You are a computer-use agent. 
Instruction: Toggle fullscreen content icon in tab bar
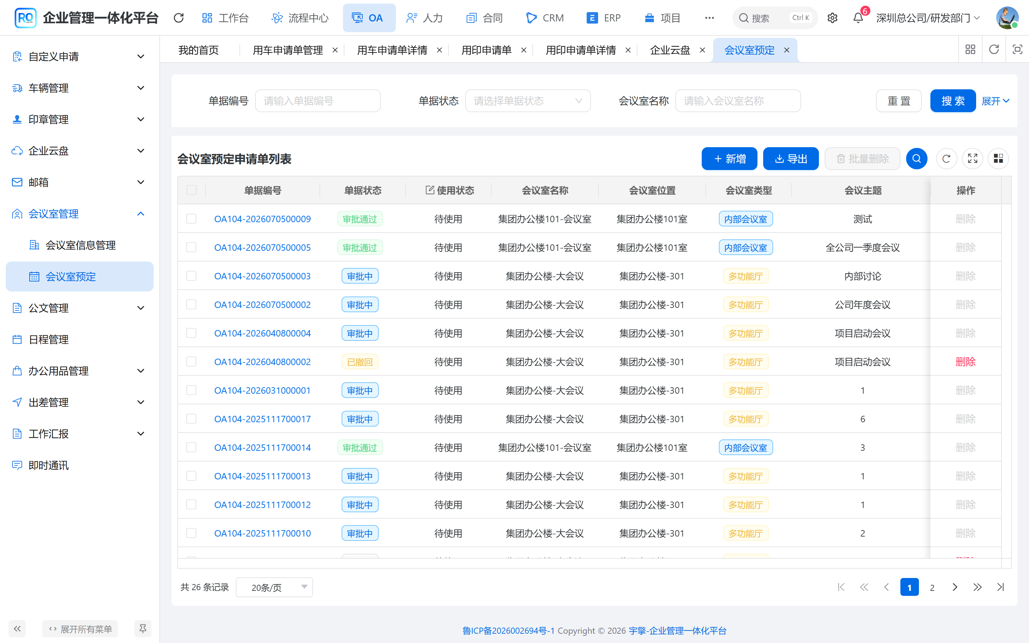pos(1017,50)
